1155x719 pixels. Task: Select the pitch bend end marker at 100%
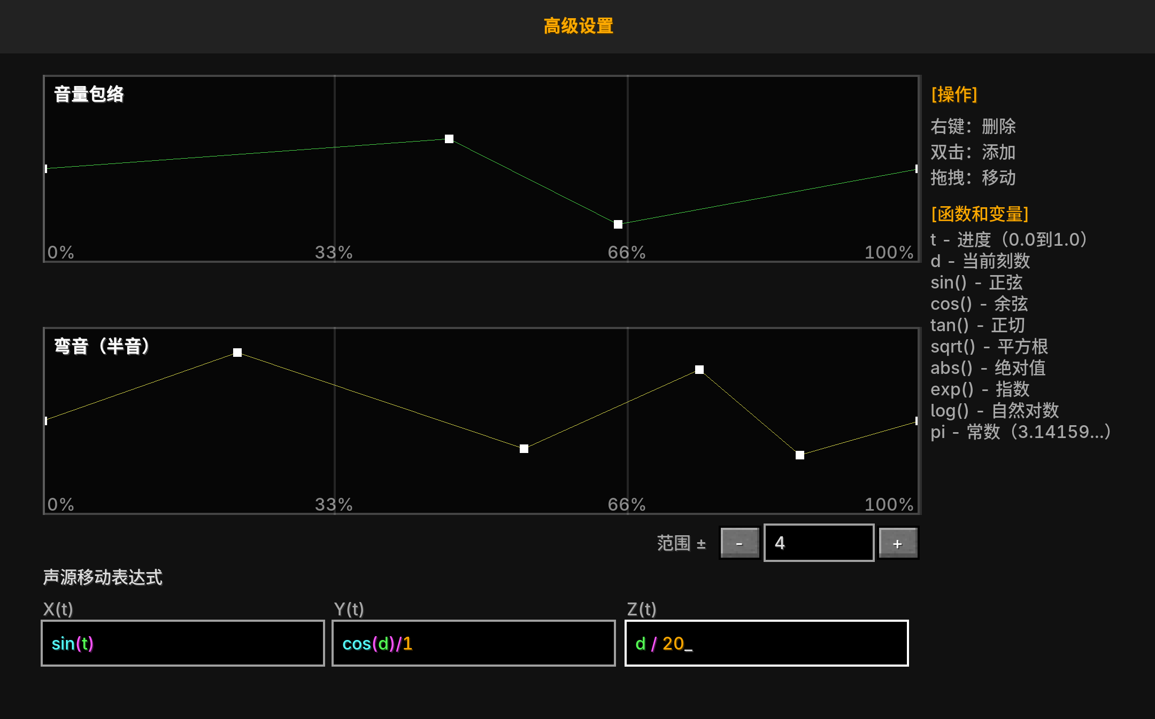(x=917, y=421)
